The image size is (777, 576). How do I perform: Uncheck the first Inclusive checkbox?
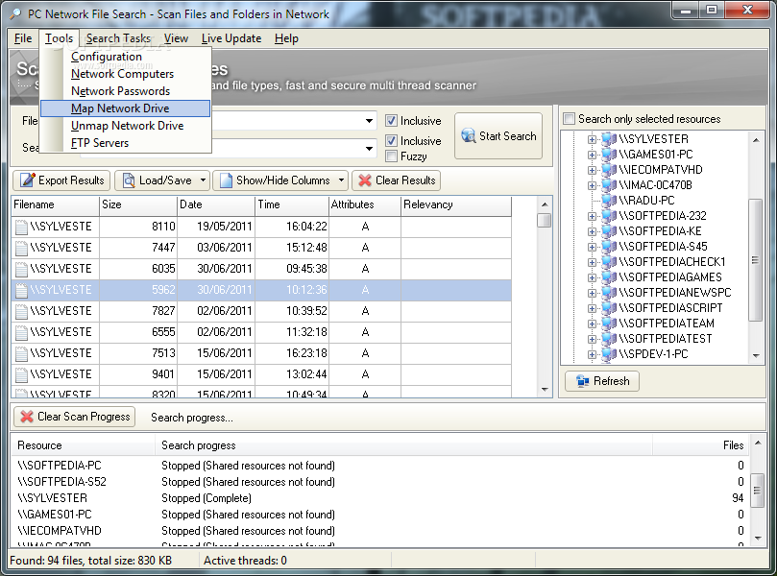click(392, 120)
